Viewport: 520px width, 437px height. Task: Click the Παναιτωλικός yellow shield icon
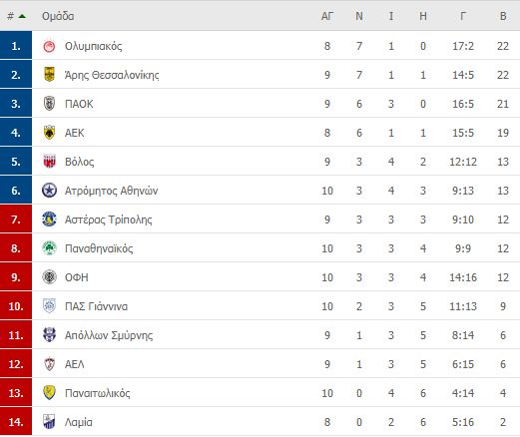[49, 393]
